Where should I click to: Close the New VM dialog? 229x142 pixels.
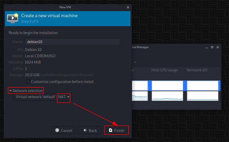coord(128,7)
